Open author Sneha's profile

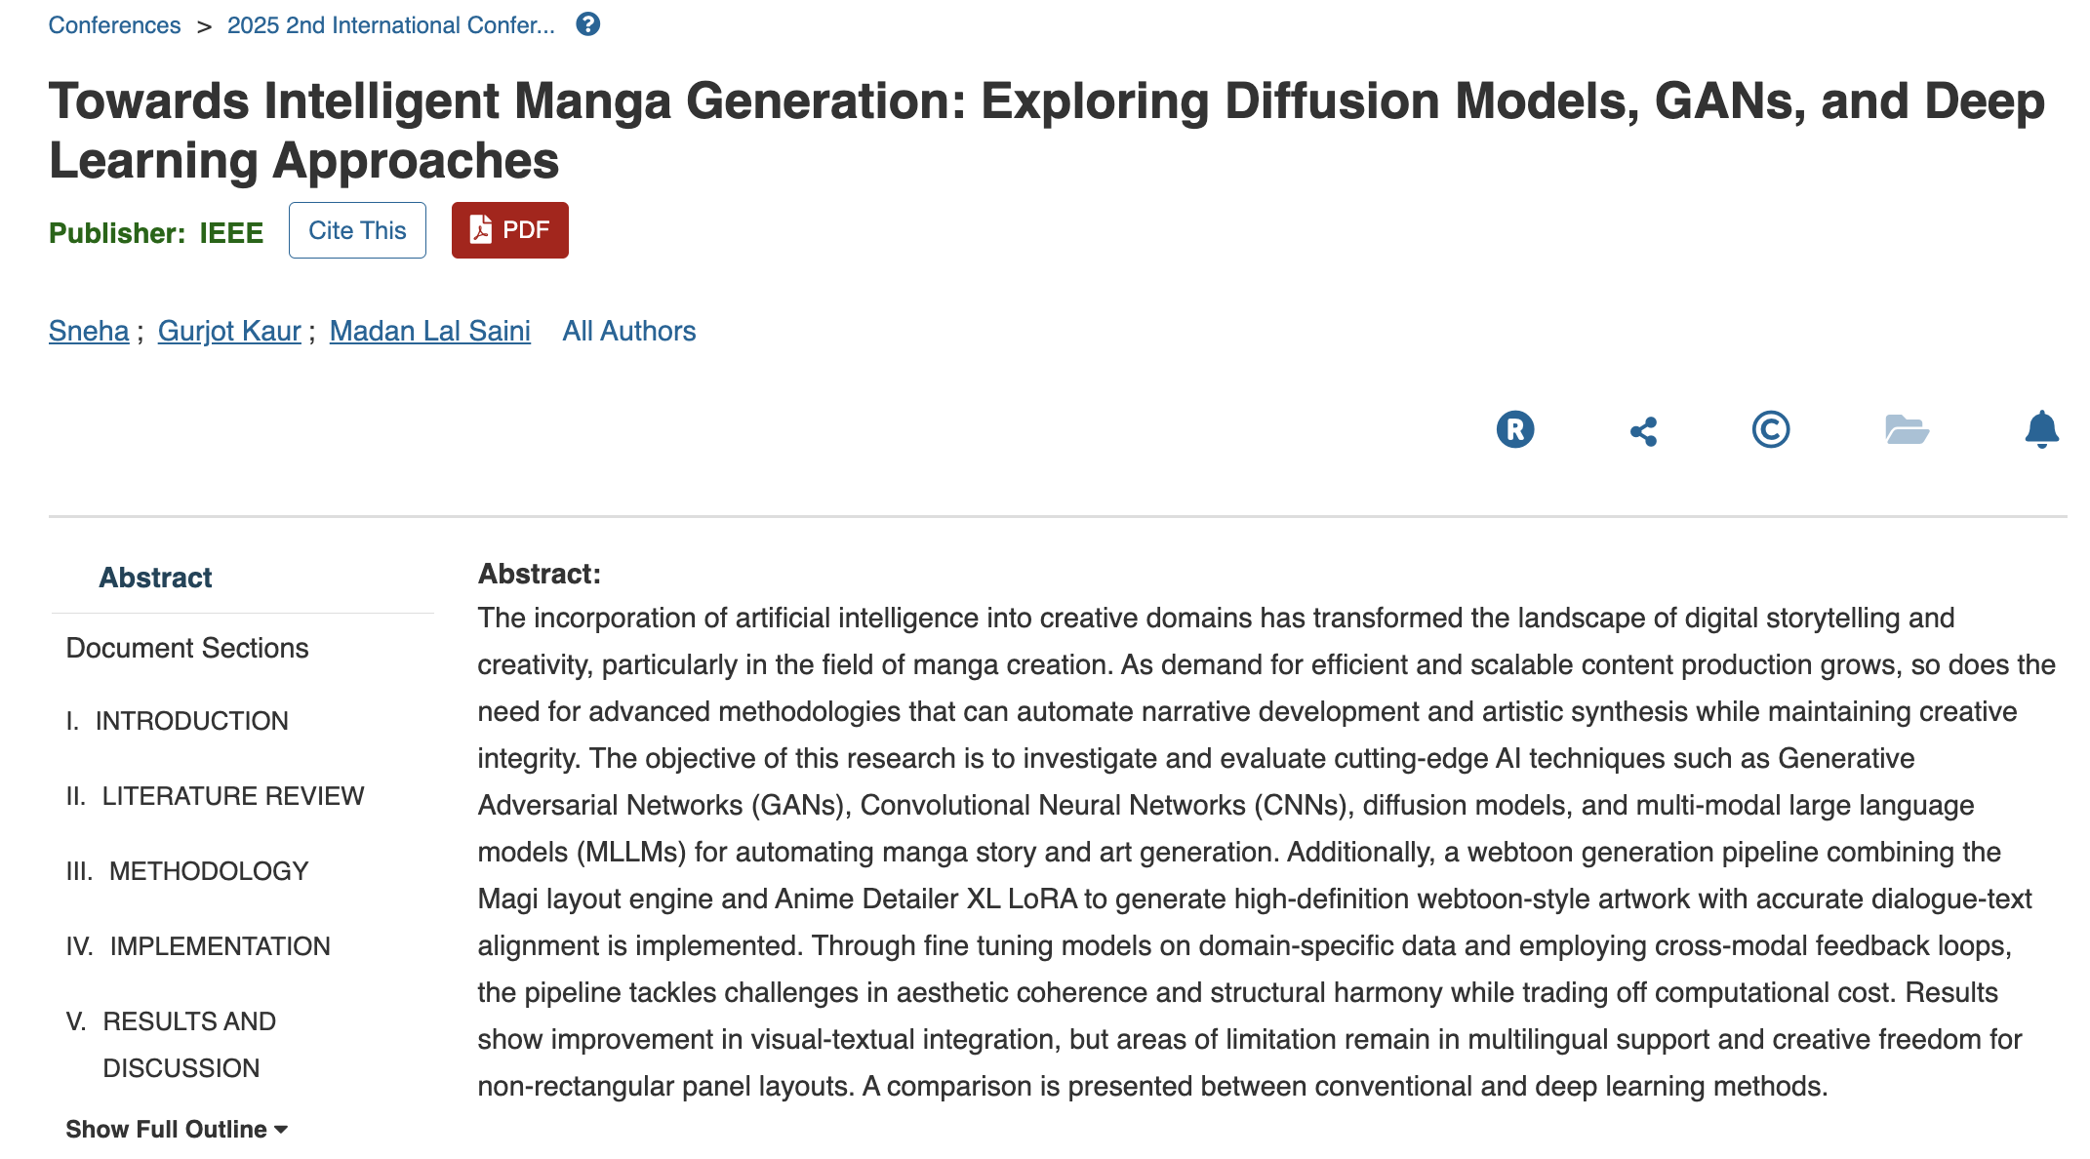[89, 331]
